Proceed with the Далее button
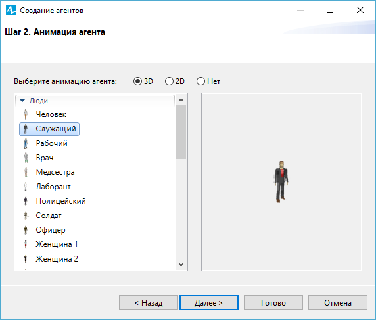 (x=209, y=303)
